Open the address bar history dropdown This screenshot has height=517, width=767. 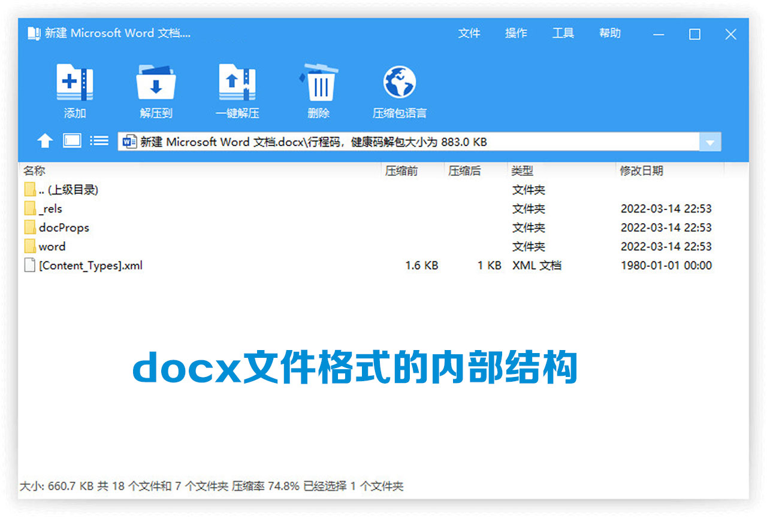tap(710, 142)
